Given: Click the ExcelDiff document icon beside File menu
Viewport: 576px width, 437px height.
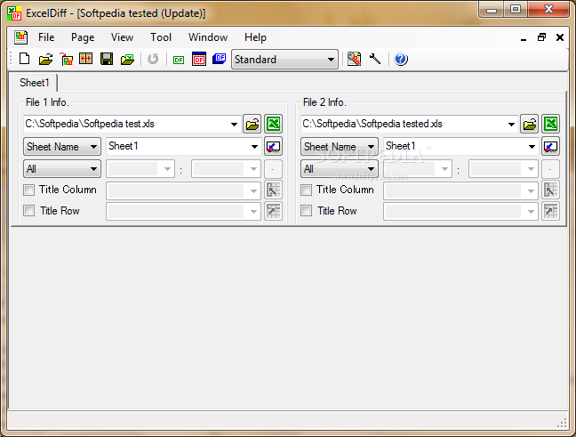Looking at the screenshot, I should pyautogui.click(x=21, y=37).
